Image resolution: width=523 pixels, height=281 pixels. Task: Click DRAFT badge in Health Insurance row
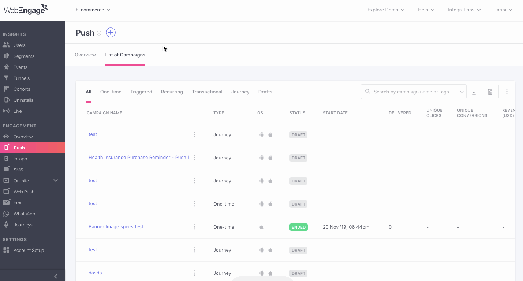[x=298, y=158]
